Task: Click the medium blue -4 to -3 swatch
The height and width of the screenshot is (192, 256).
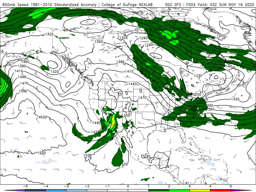Action: point(56,190)
